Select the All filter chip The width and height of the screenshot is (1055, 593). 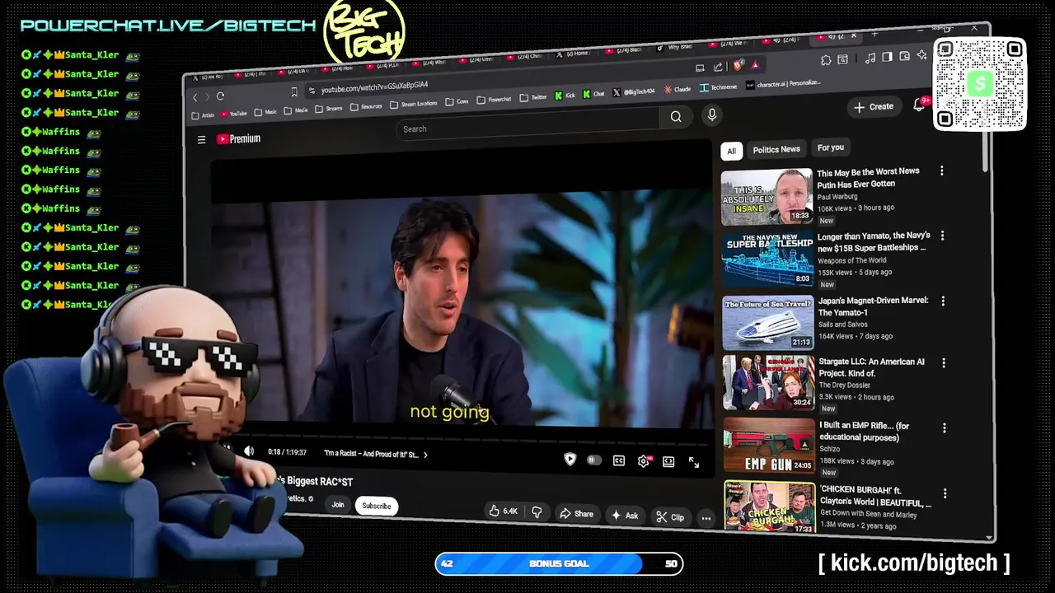point(731,151)
